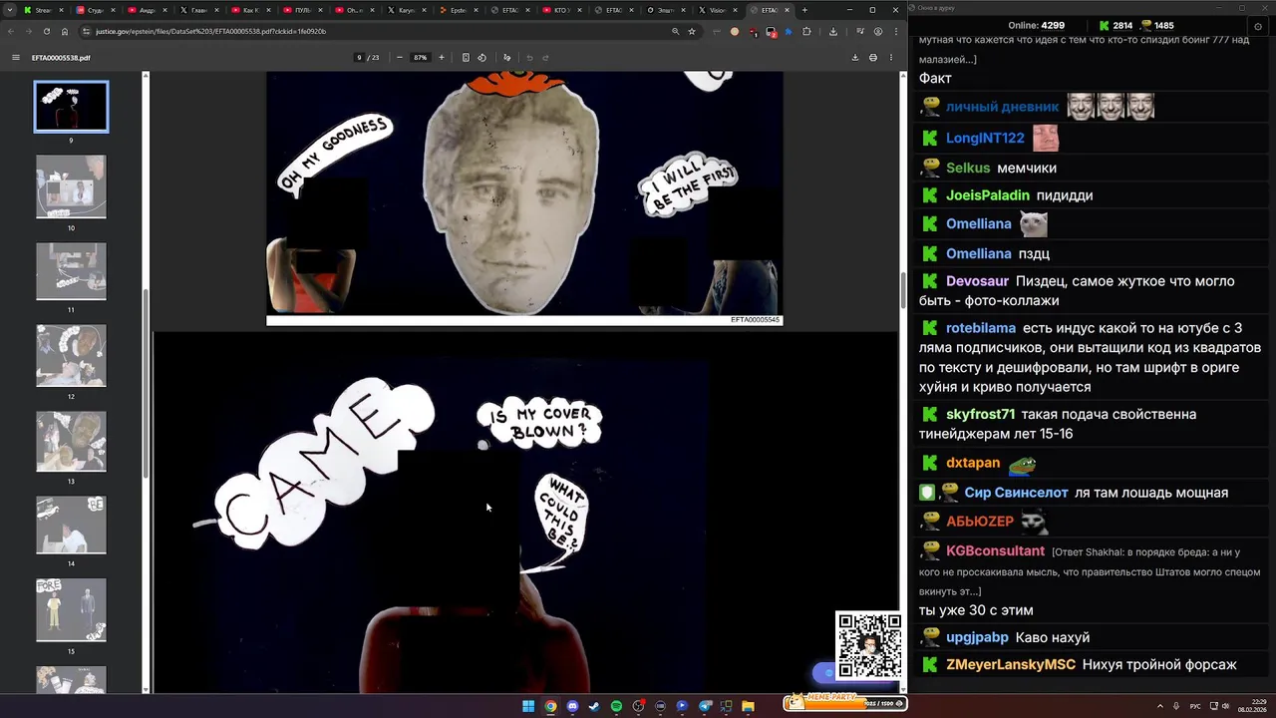This screenshot has width=1276, height=718.
Task: Click username KGBconsultant in chat
Action: click(995, 550)
